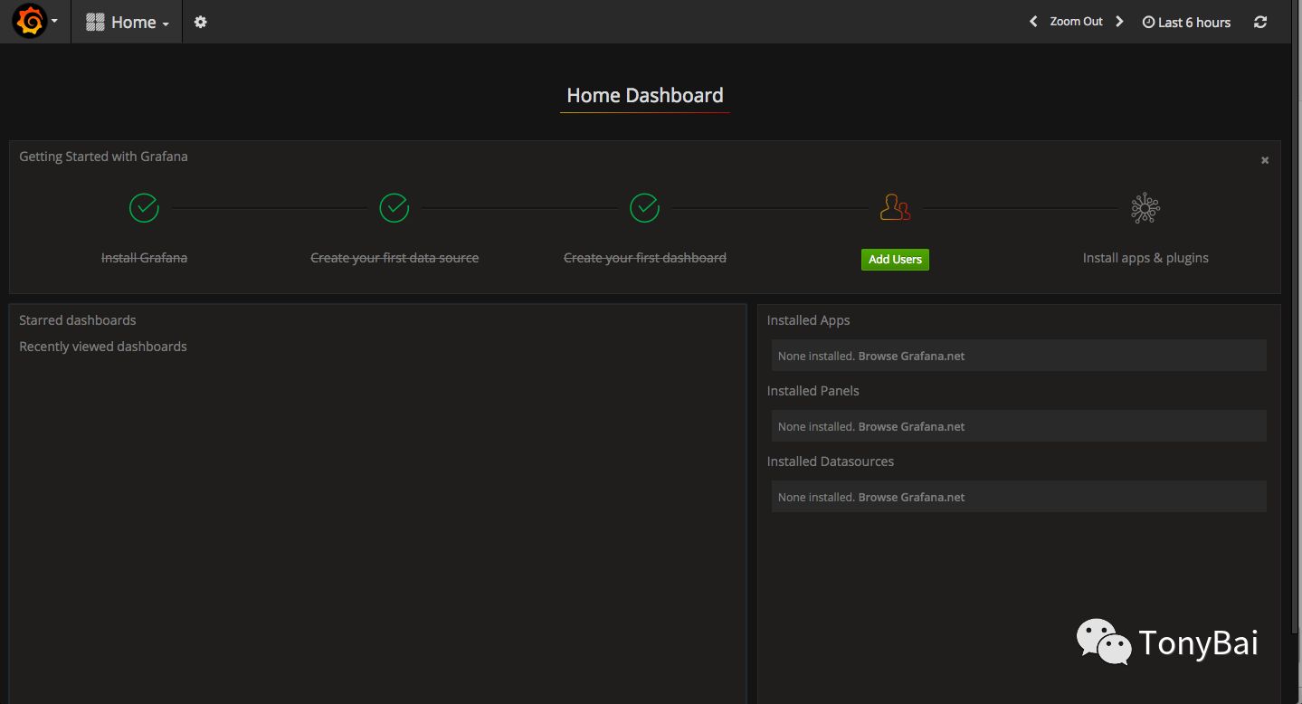Screen dimensions: 1302x704
Task: Browse Grafana.net under Installed Datasources
Action: click(911, 497)
